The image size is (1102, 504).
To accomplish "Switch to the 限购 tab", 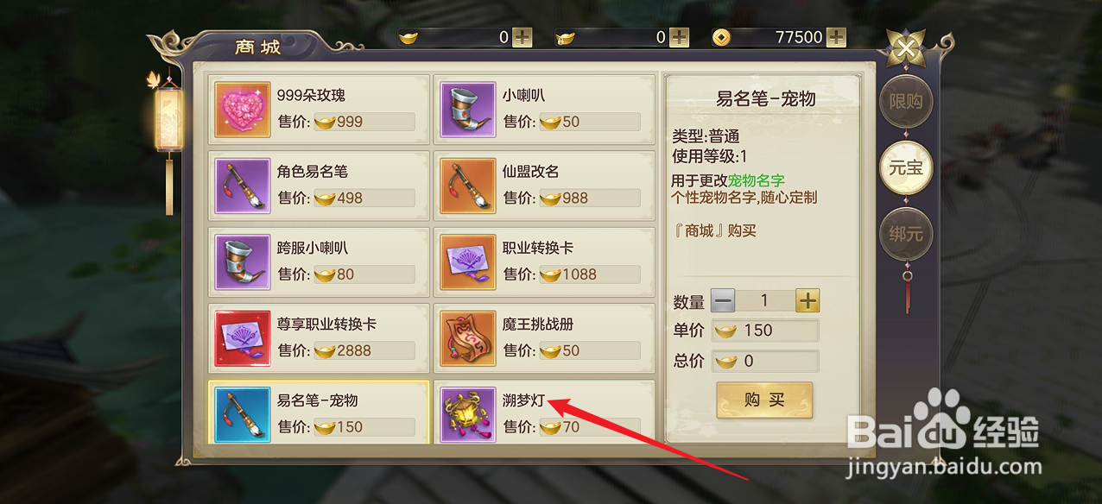I will click(906, 102).
